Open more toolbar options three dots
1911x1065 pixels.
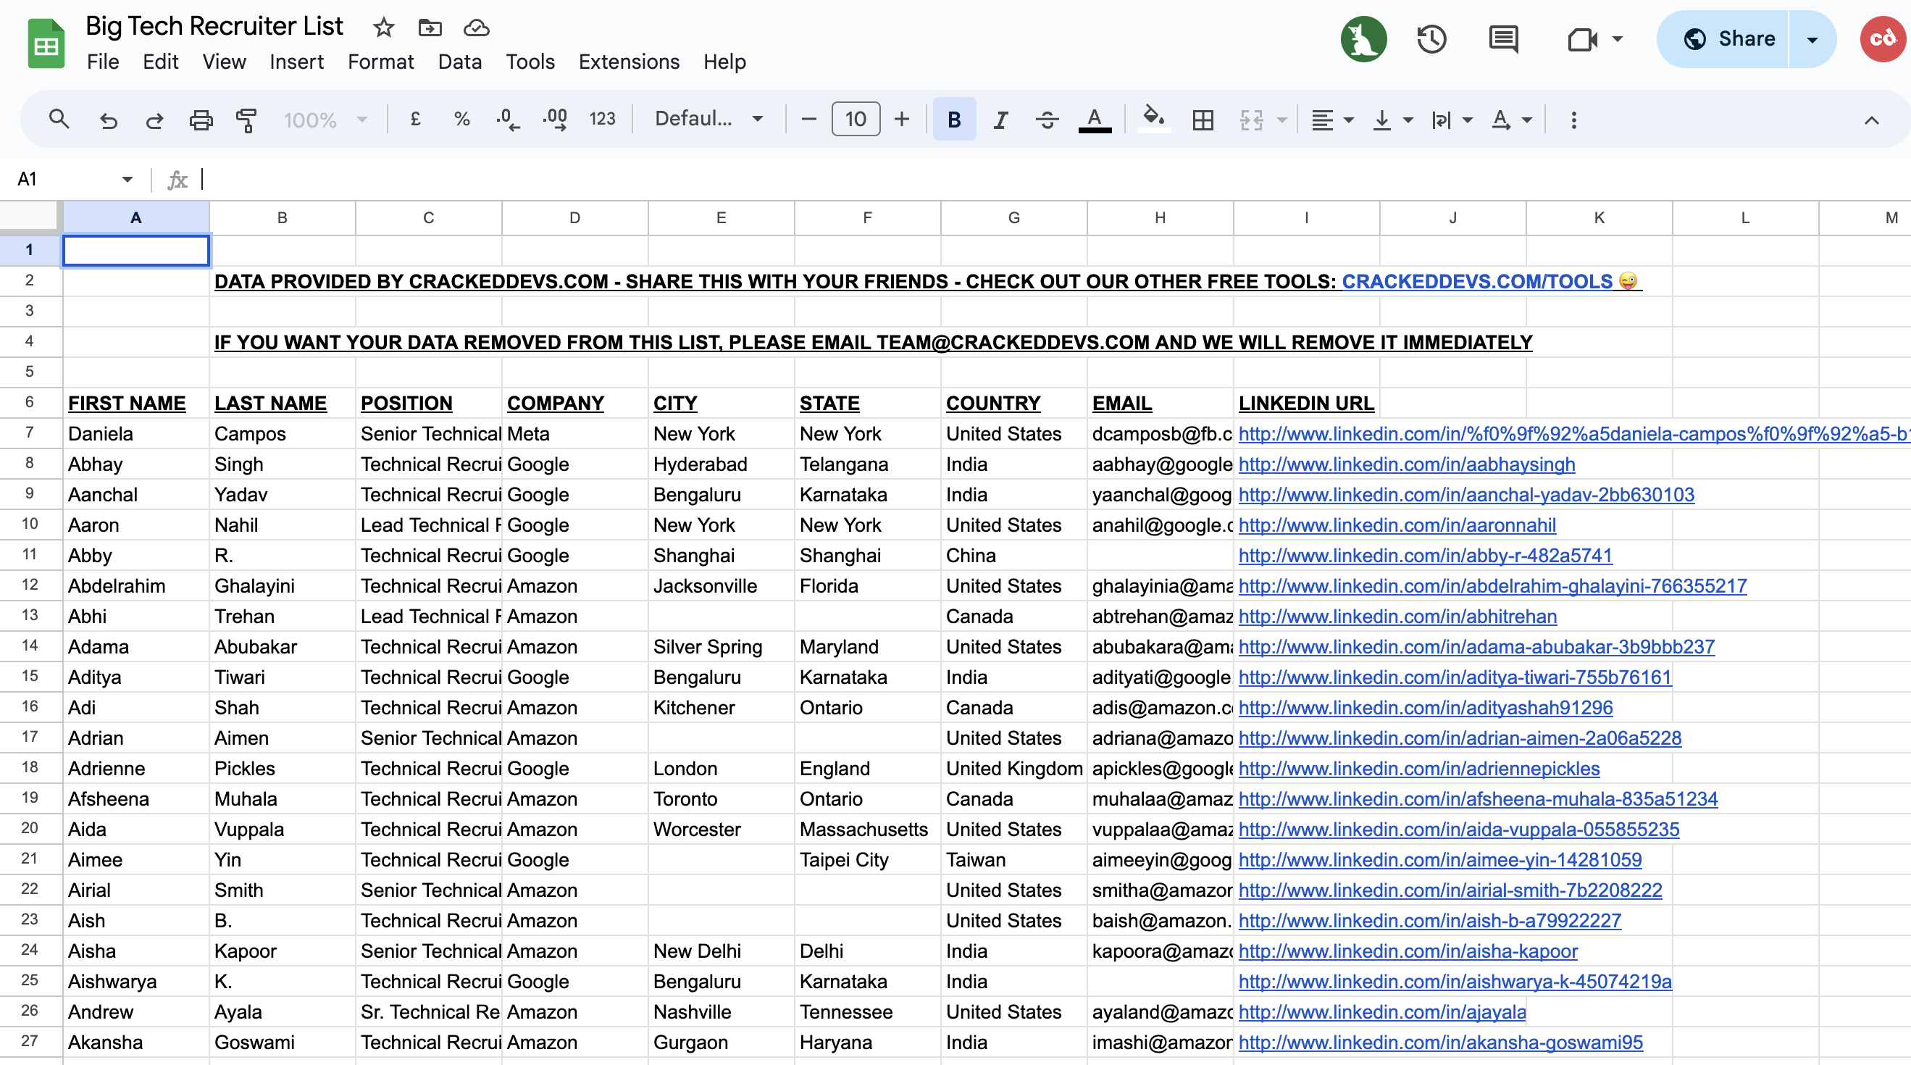[x=1573, y=120]
